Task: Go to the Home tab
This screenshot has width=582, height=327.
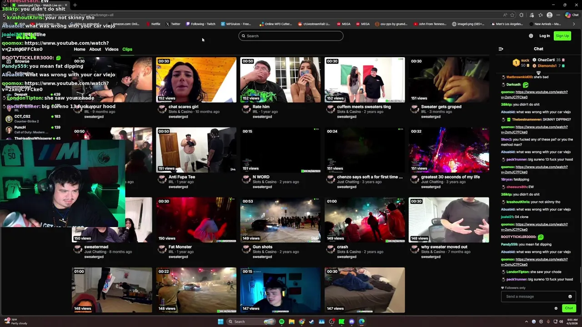Action: pyautogui.click(x=80, y=49)
